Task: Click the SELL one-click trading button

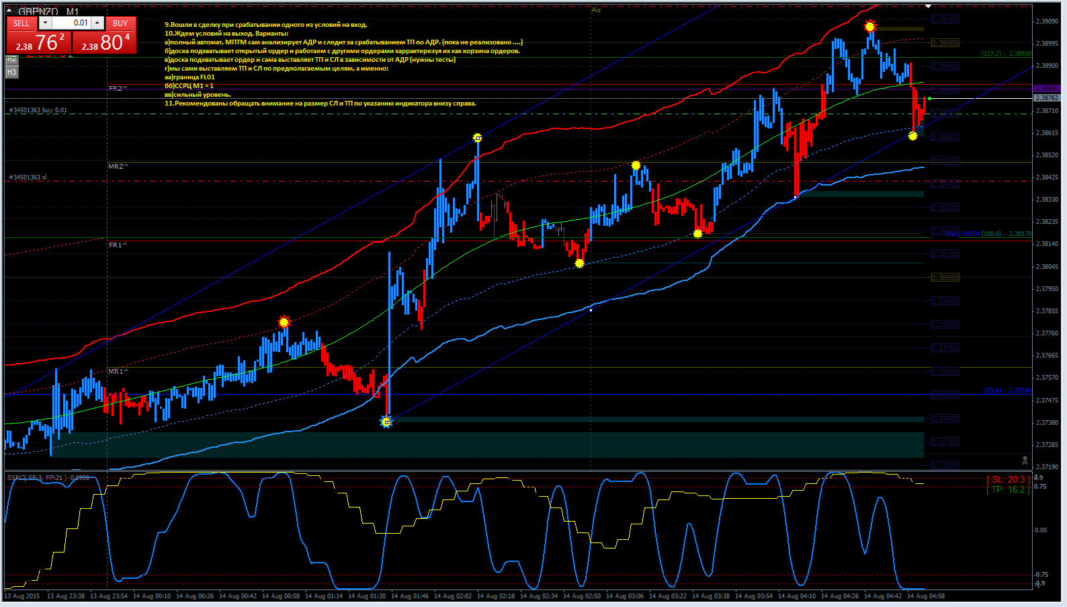Action: (22, 23)
